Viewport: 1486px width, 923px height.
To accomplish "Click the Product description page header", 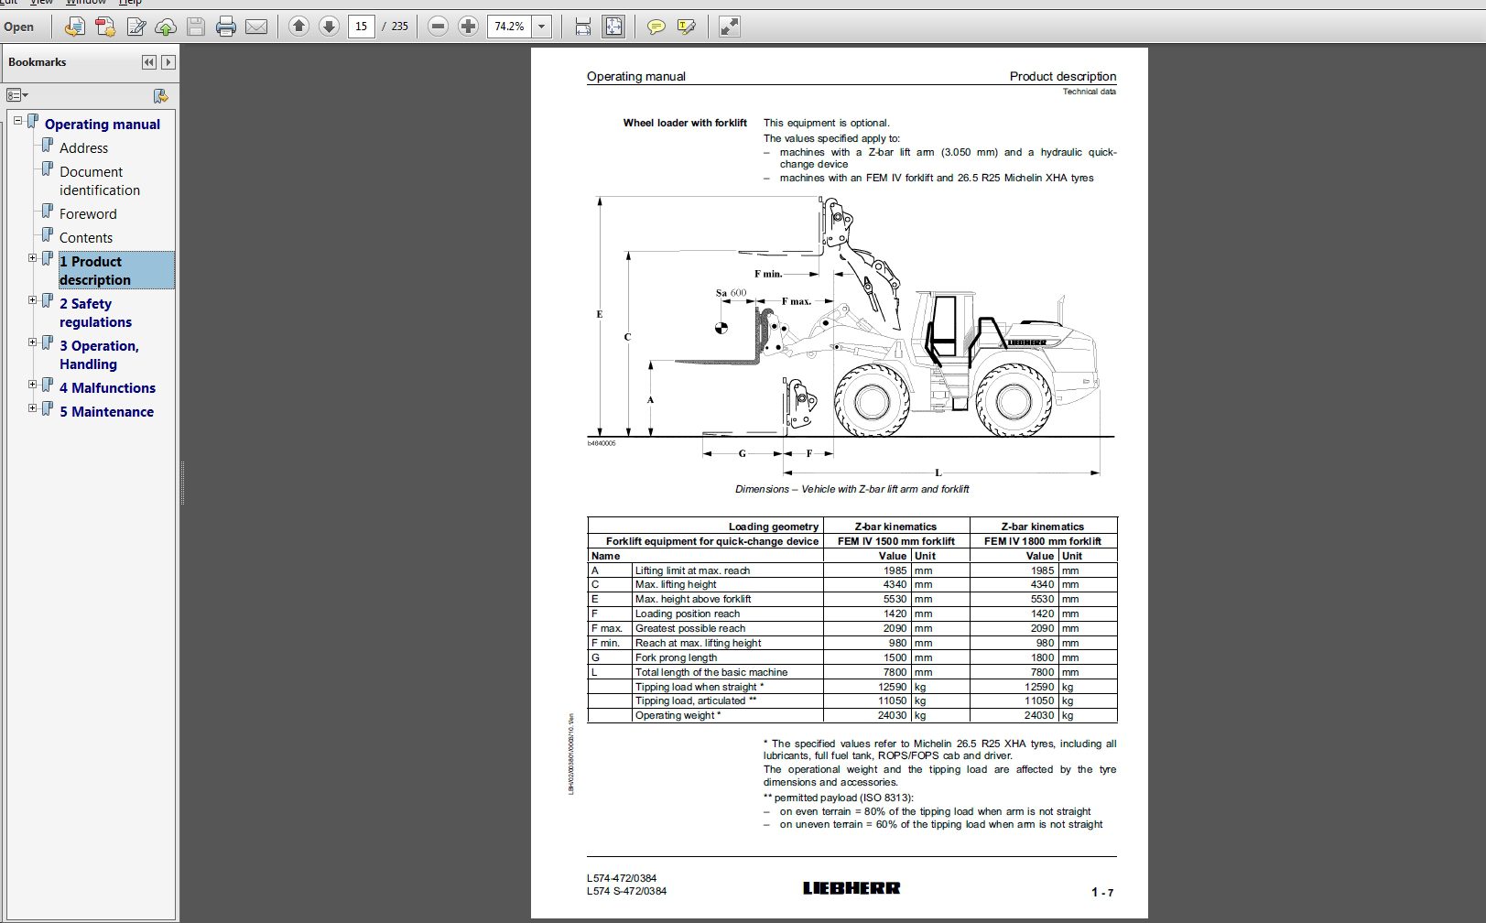I will (x=1063, y=77).
